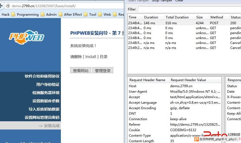
Task: Select the 23:49:2... cancelled GET request row
Action: tap(184, 48)
